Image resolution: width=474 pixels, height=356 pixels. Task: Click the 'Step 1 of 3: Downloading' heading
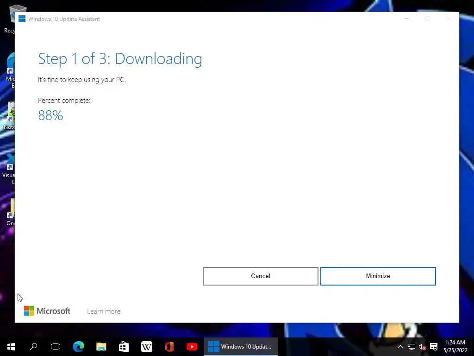pos(120,59)
